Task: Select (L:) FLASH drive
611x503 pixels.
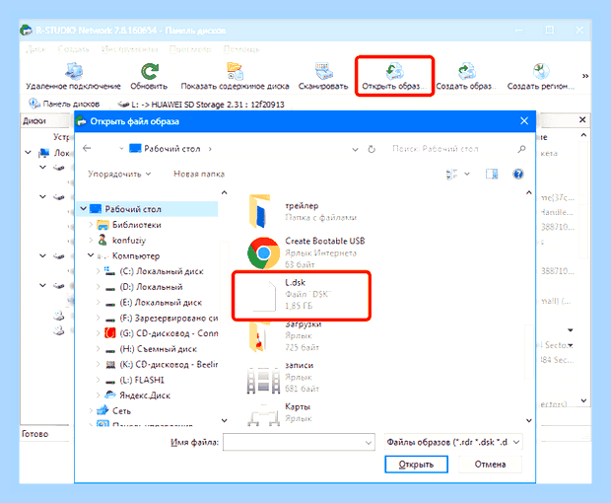Action: [142, 380]
